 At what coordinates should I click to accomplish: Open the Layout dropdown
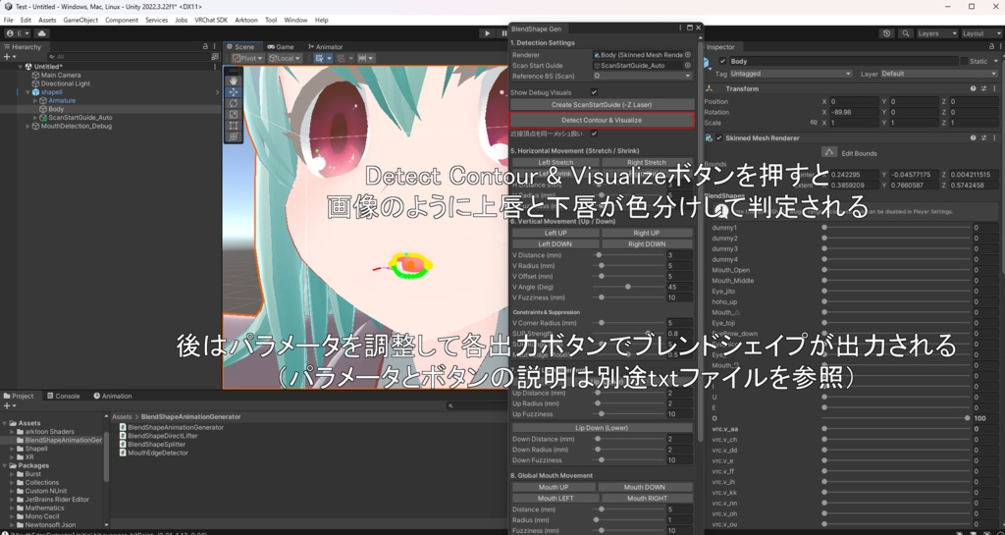coord(980,33)
